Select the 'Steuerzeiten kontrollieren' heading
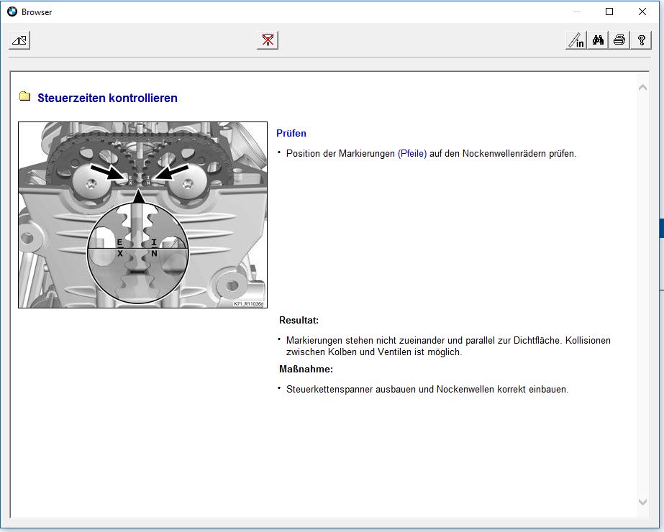The width and height of the screenshot is (664, 532). pos(107,98)
